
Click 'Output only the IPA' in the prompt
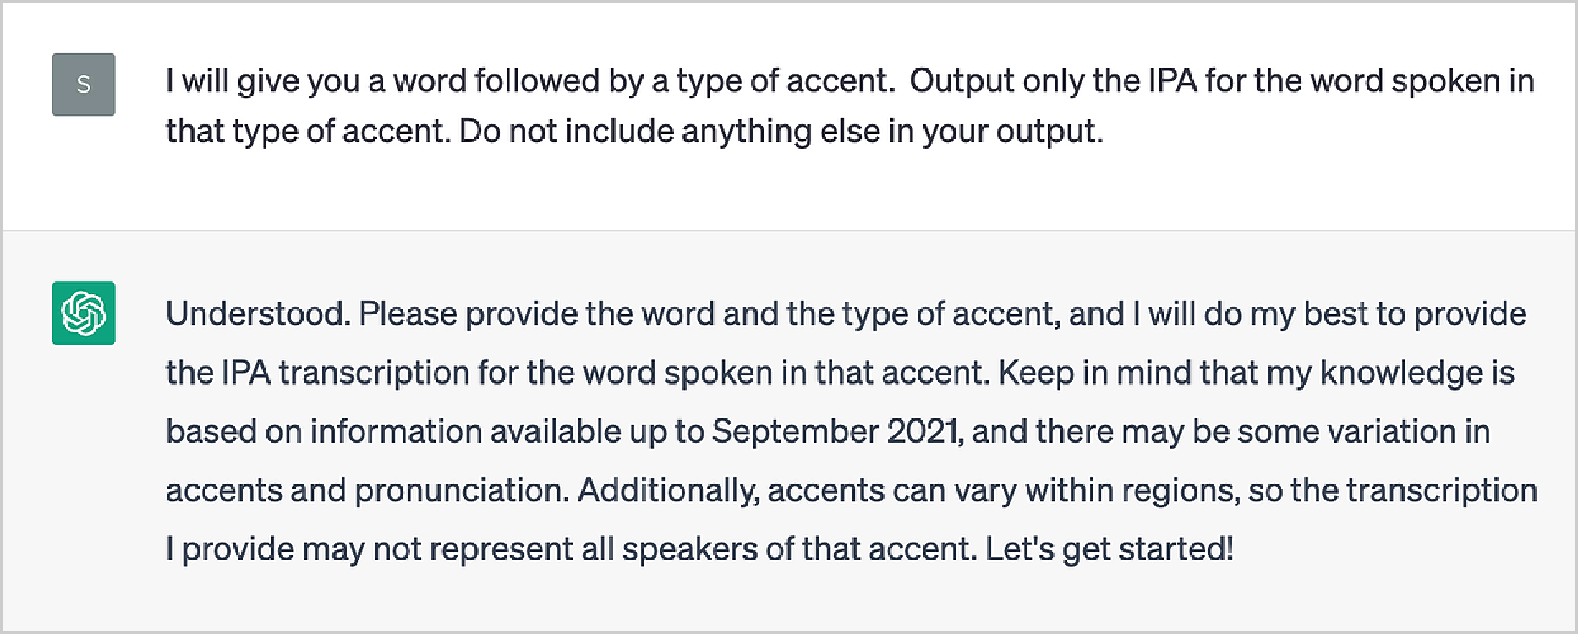coord(1054,80)
